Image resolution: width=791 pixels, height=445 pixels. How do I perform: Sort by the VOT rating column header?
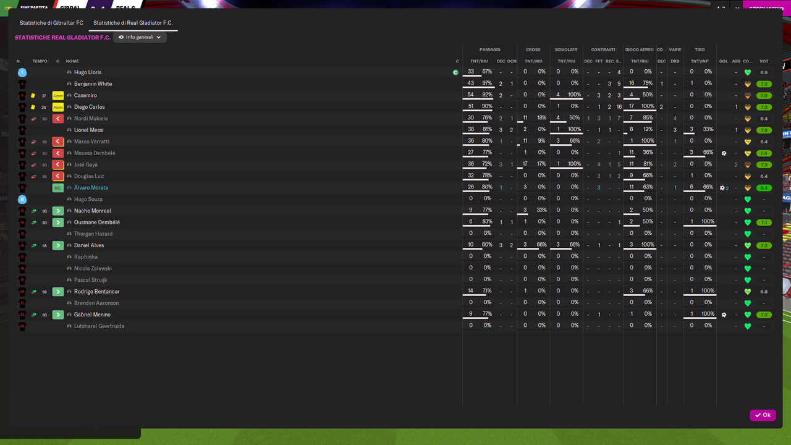pos(764,61)
